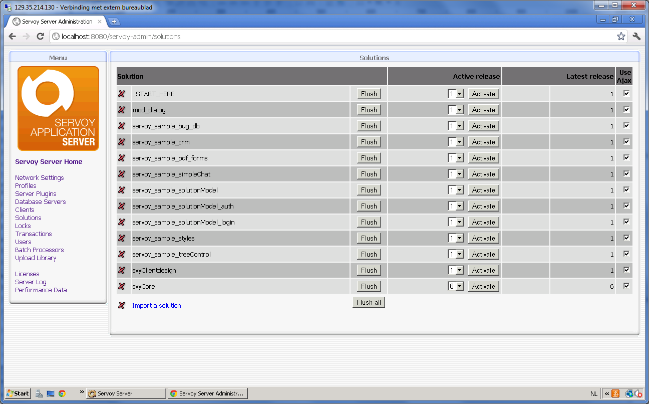649x404 pixels.
Task: Open the Windows Start menu
Action: pos(18,393)
